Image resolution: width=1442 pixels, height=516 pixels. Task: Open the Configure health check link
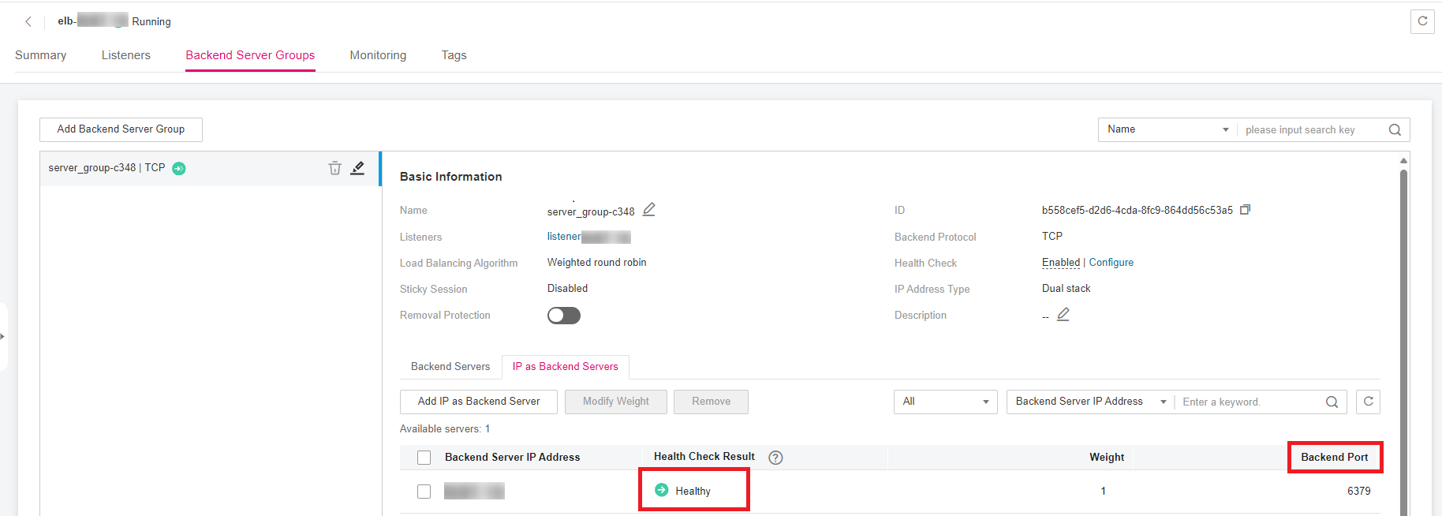tap(1111, 263)
